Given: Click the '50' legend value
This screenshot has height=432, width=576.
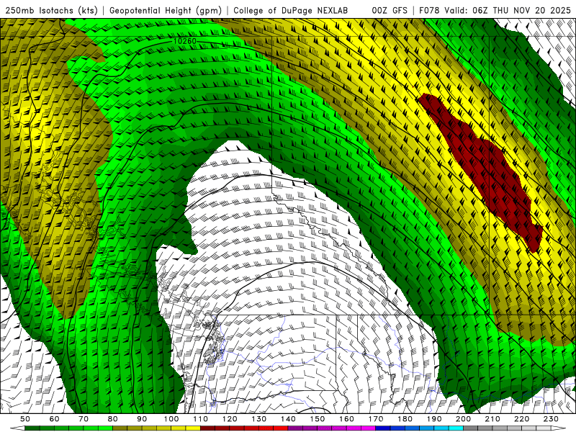Looking at the screenshot, I should point(25,419).
